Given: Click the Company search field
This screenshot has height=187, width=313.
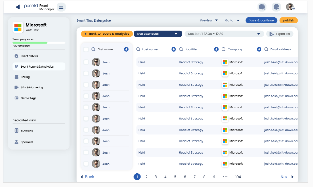Looking at the screenshot, I should (x=241, y=49).
